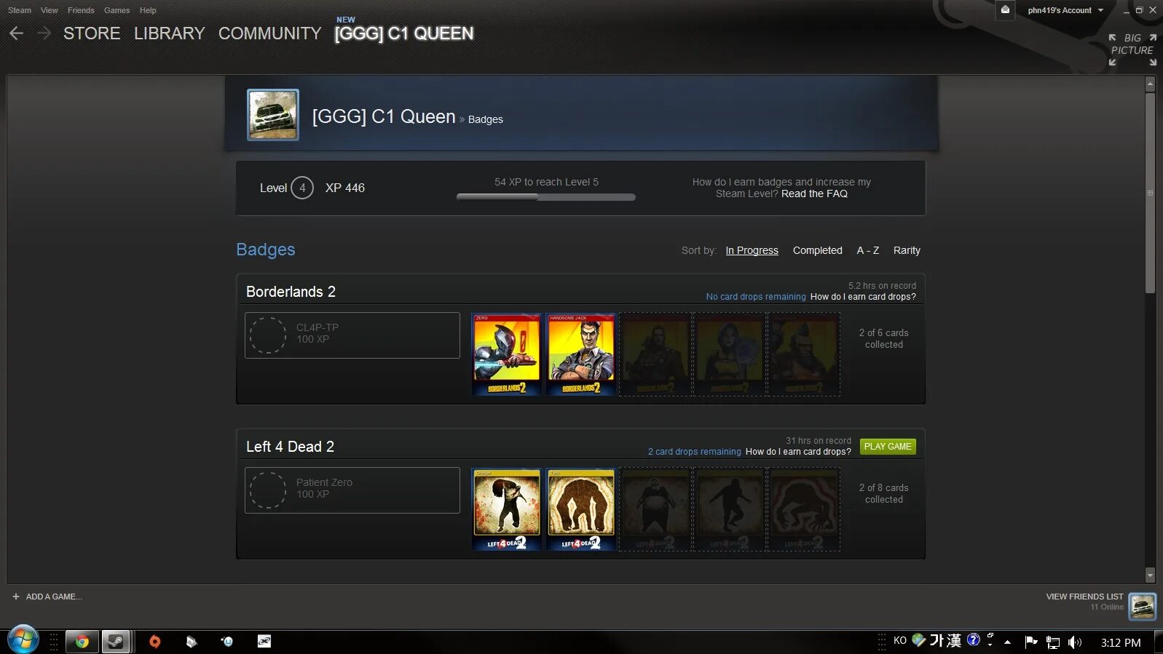Switch to Big Picture mode

click(1132, 49)
